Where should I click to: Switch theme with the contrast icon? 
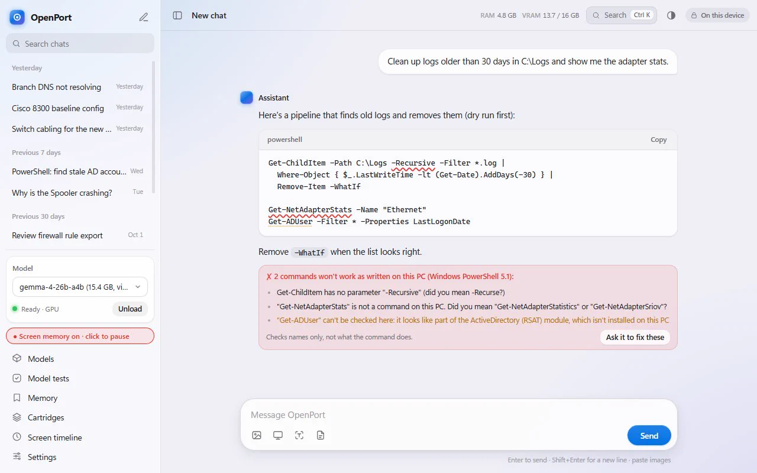671,15
